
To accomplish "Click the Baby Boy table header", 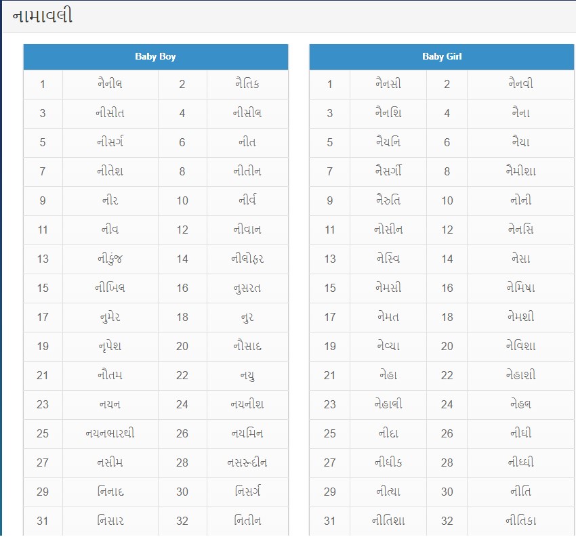I will [x=155, y=56].
